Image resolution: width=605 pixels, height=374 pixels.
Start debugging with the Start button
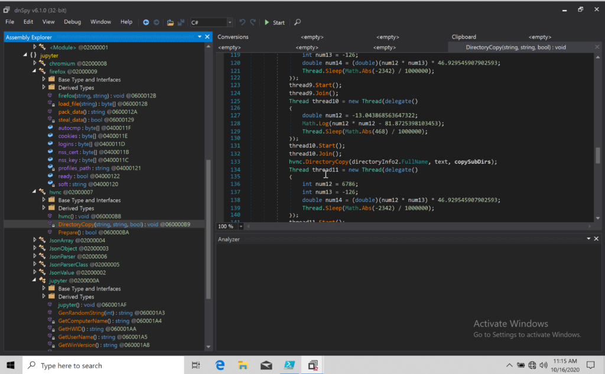[x=274, y=22]
